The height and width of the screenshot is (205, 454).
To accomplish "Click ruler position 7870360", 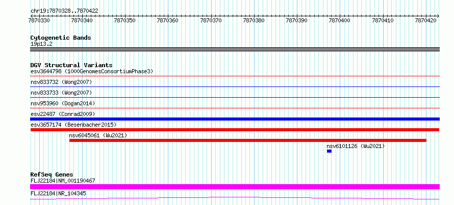I will coord(168,20).
